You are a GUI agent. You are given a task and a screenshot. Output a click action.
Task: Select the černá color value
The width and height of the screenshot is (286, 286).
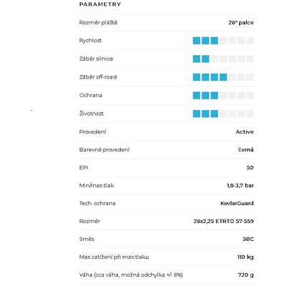pos(246,149)
